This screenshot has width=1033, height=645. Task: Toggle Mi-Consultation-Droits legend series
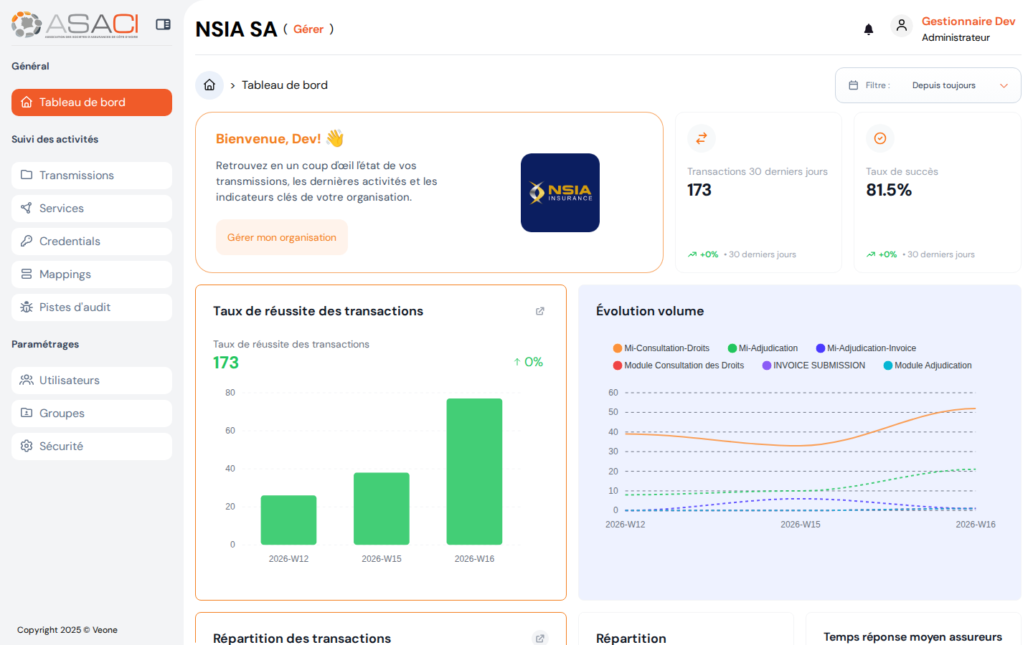tap(661, 348)
